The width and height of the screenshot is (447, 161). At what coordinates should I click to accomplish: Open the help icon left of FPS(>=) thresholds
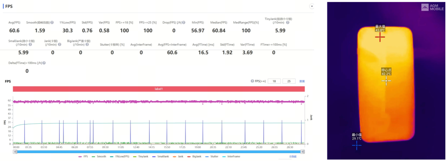click(252, 81)
